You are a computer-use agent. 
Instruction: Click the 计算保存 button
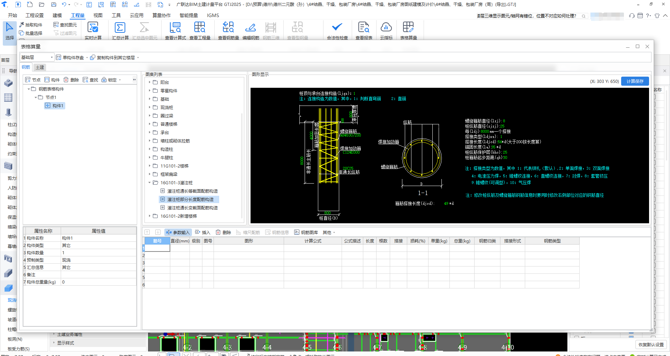(635, 81)
